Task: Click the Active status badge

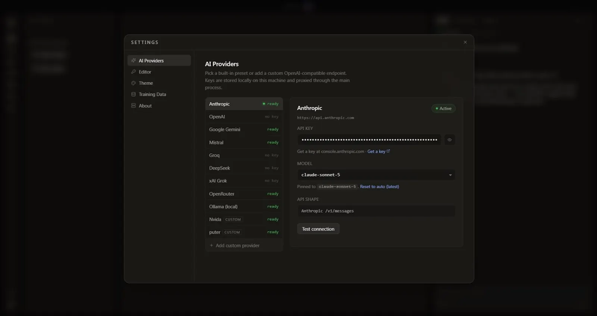Action: pyautogui.click(x=444, y=109)
